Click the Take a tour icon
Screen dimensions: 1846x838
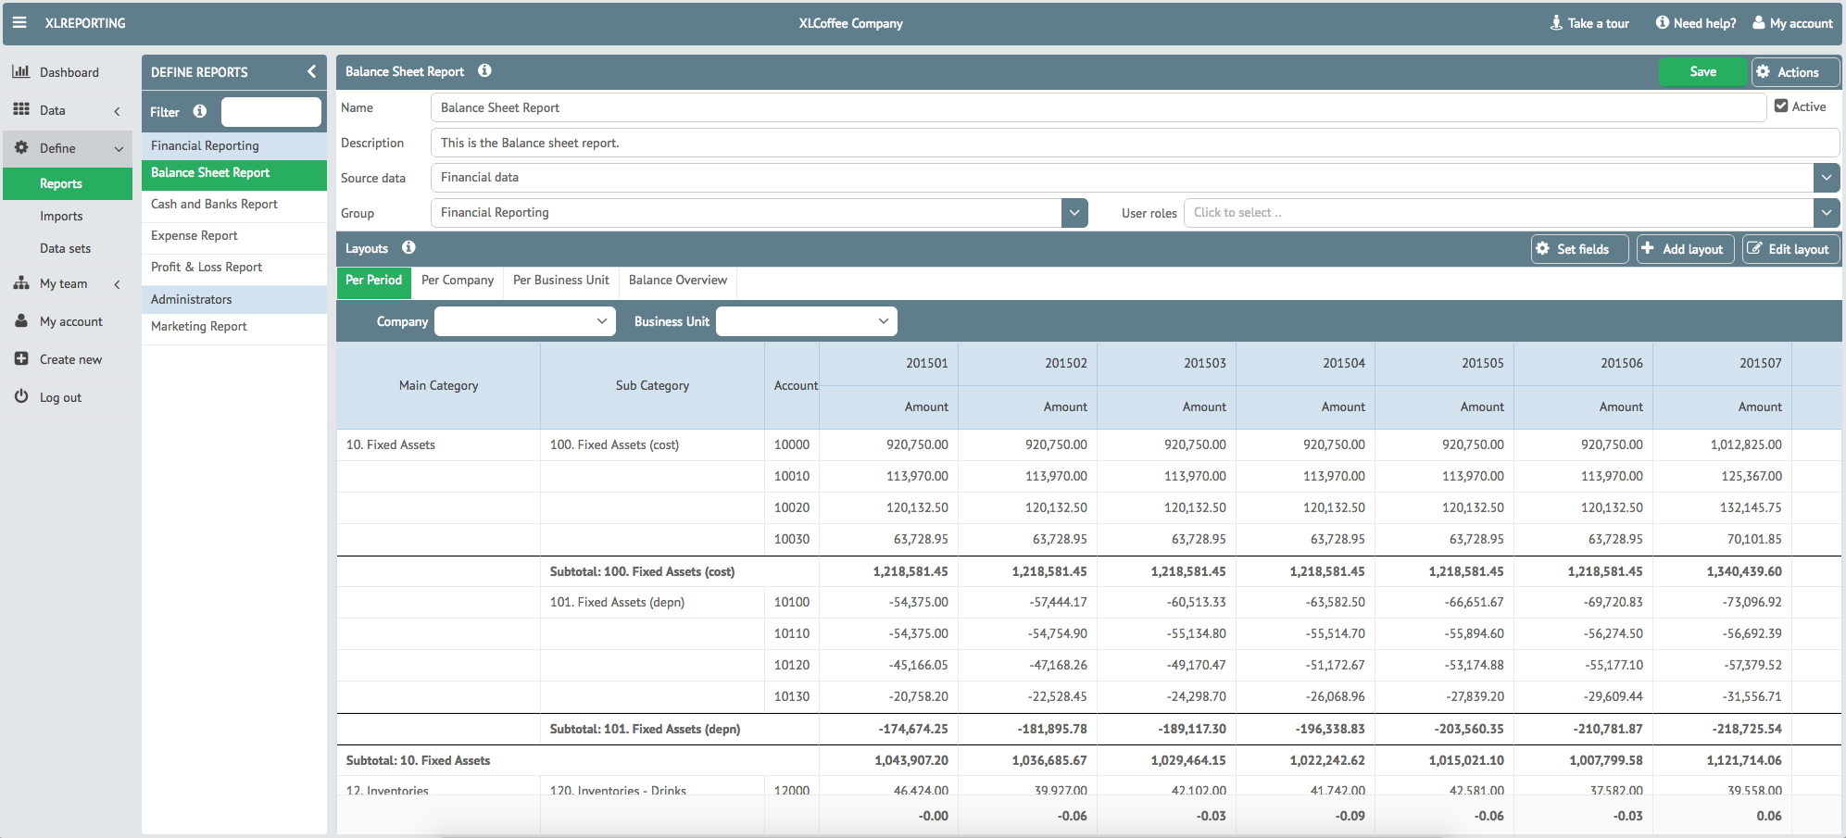coord(1556,22)
